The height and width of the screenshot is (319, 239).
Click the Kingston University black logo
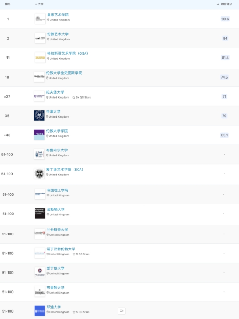coord(40,213)
